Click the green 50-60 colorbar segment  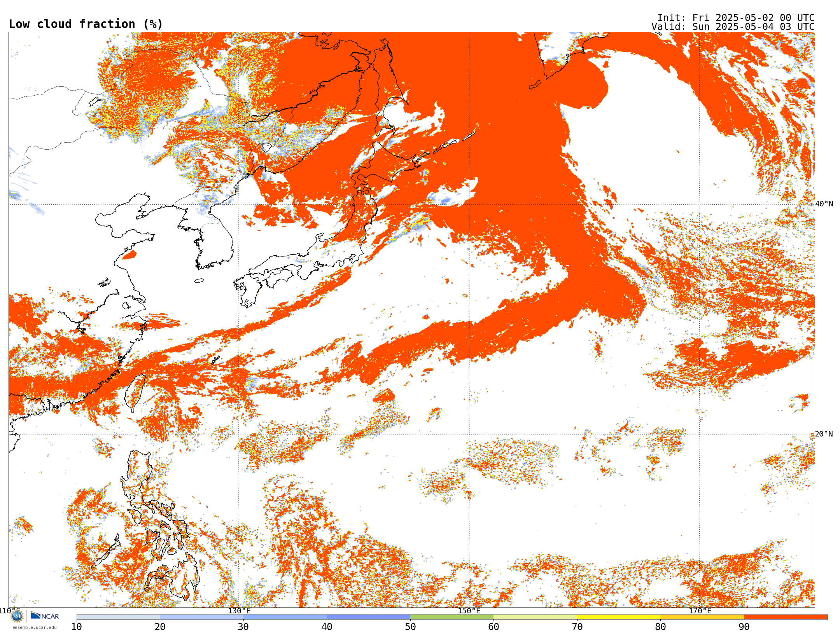452,617
